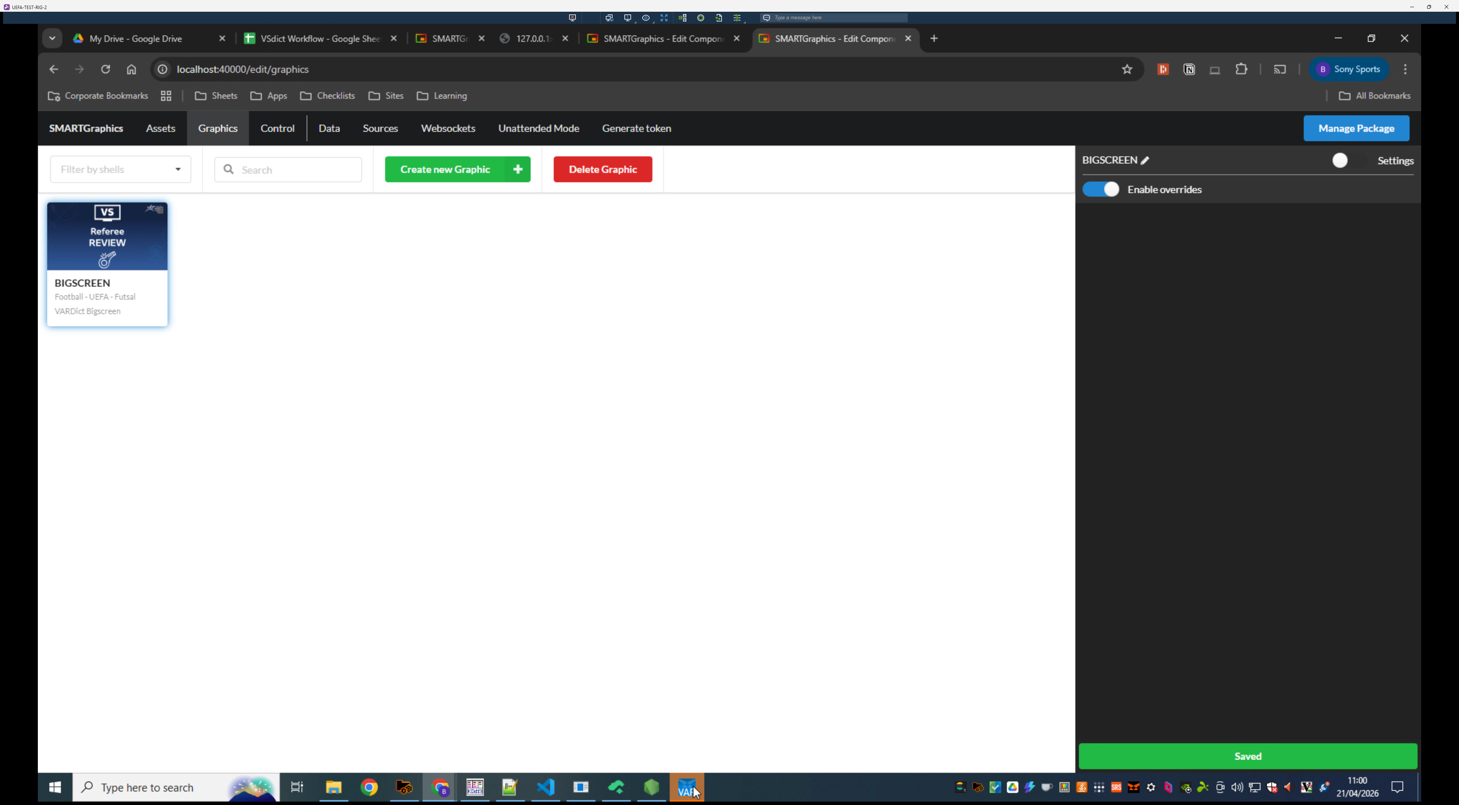Screen dimensions: 1459x805
Task: Open the apps grid bookmark icon
Action: (166, 96)
